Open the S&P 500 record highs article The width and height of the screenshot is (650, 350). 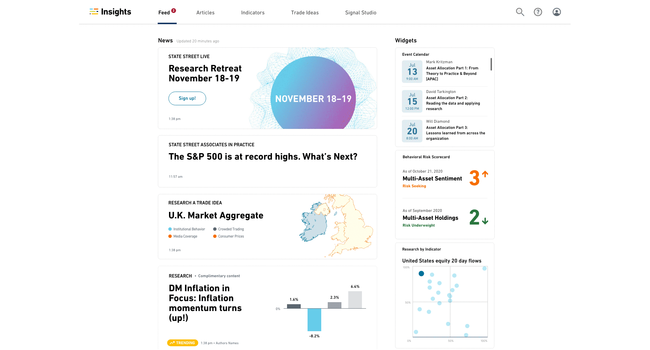(263, 156)
